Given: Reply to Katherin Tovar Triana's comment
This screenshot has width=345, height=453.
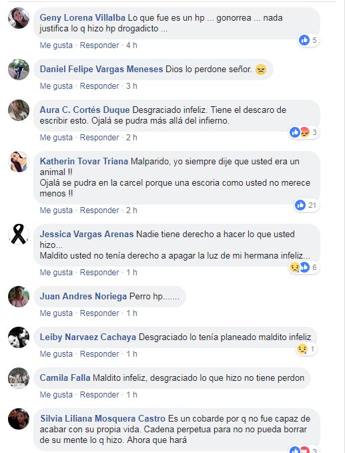Looking at the screenshot, I should point(99,210).
